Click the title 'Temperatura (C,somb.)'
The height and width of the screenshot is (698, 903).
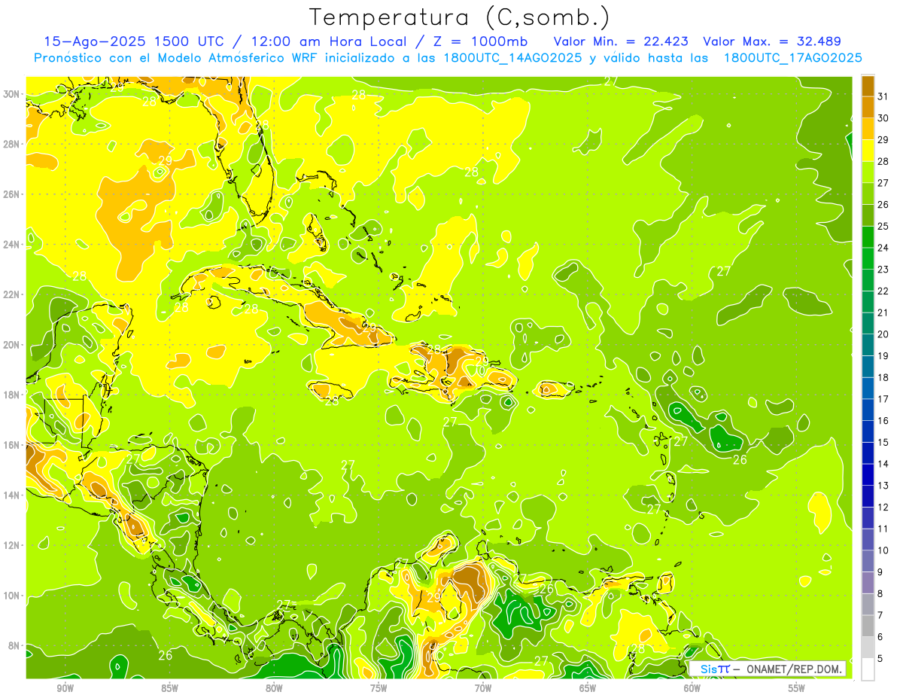coord(460,18)
